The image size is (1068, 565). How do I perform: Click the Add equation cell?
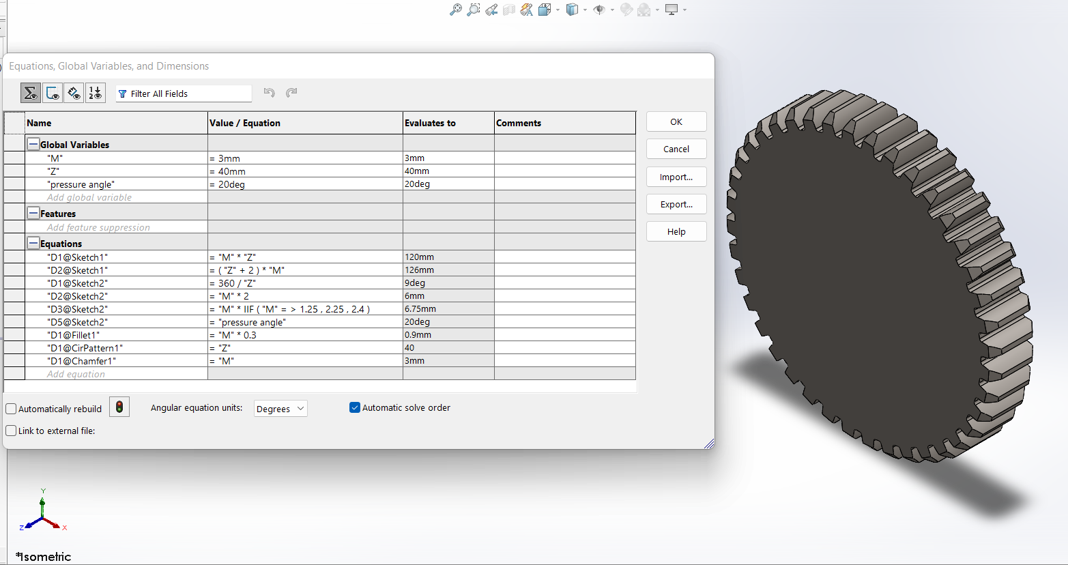click(116, 374)
